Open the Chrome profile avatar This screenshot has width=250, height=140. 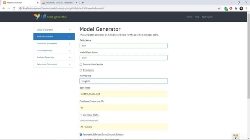(241, 9)
